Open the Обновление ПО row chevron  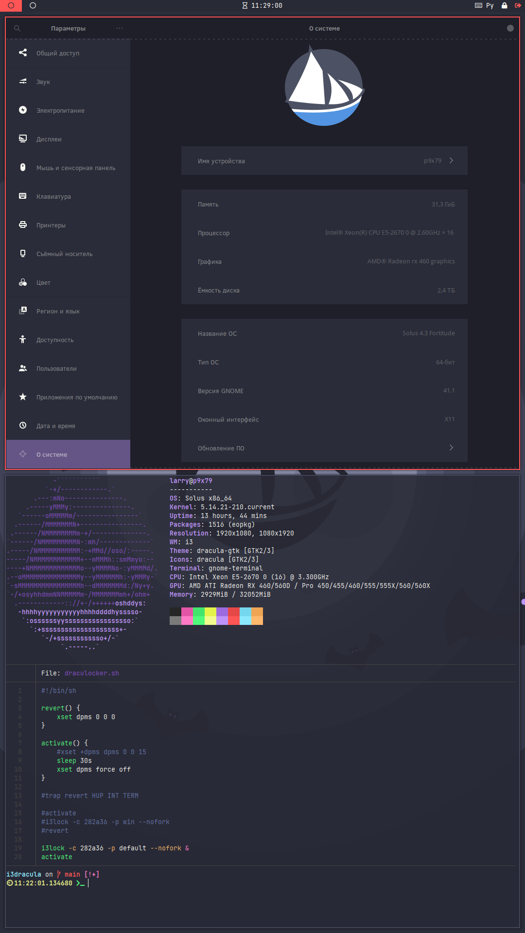click(x=451, y=448)
